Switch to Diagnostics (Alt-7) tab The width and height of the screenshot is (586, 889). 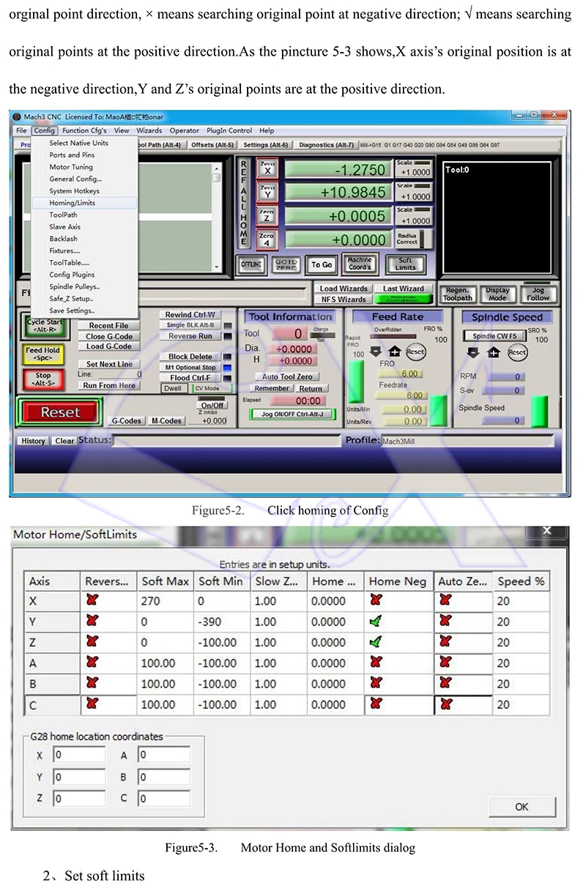(326, 145)
